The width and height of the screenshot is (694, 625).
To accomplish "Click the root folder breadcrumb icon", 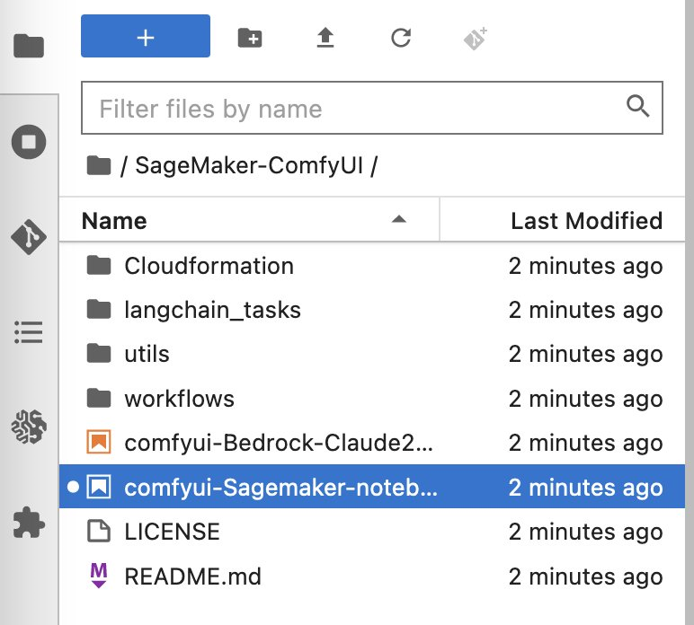I will (99, 166).
